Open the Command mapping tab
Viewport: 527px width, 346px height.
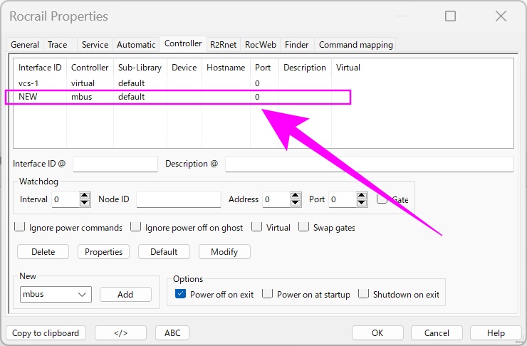click(x=355, y=45)
